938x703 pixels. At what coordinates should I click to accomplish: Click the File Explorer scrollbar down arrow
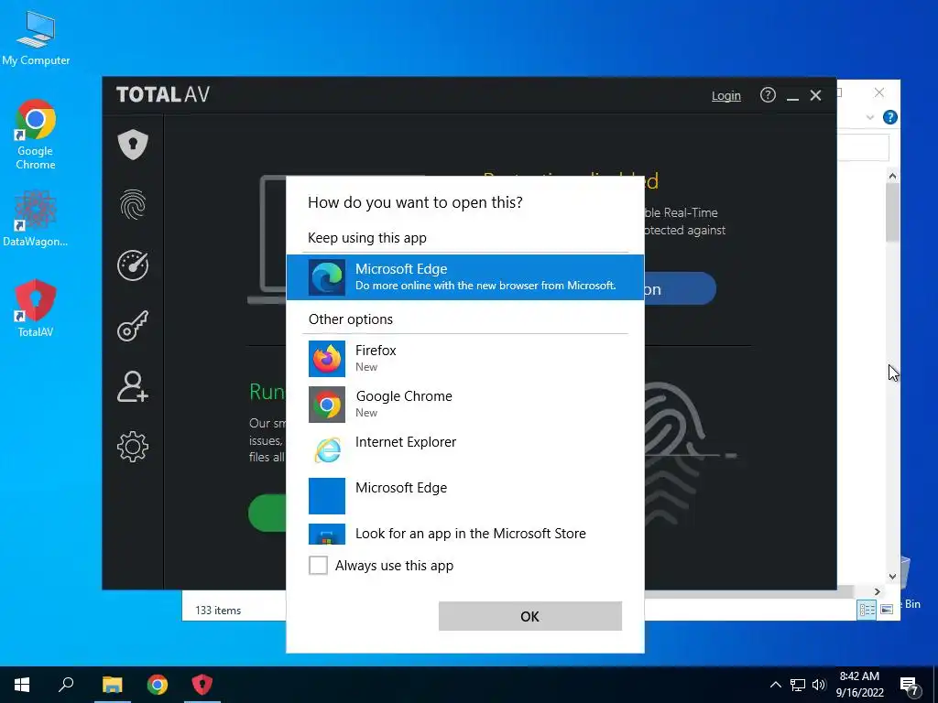[x=892, y=577]
